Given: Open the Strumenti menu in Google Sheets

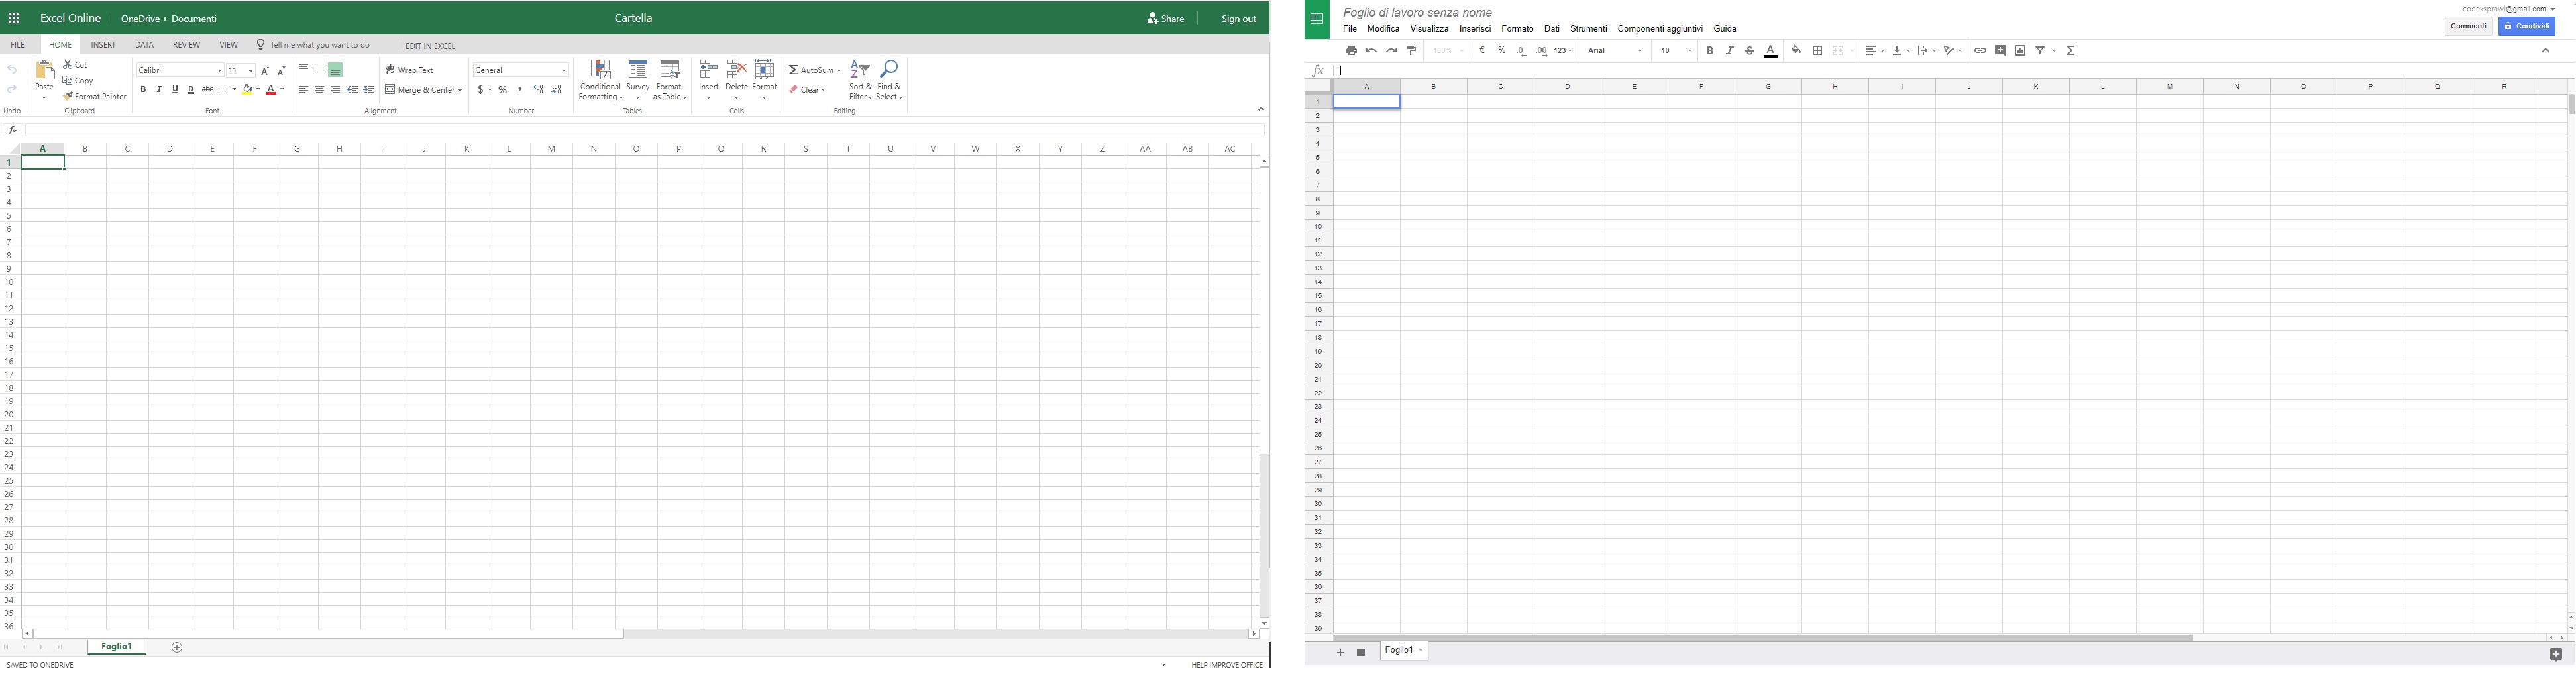Looking at the screenshot, I should [x=1588, y=29].
